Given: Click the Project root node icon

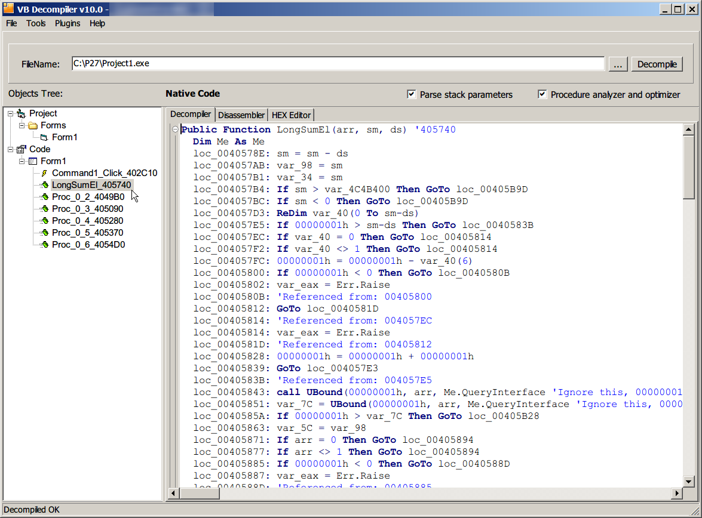Looking at the screenshot, I should coord(22,113).
